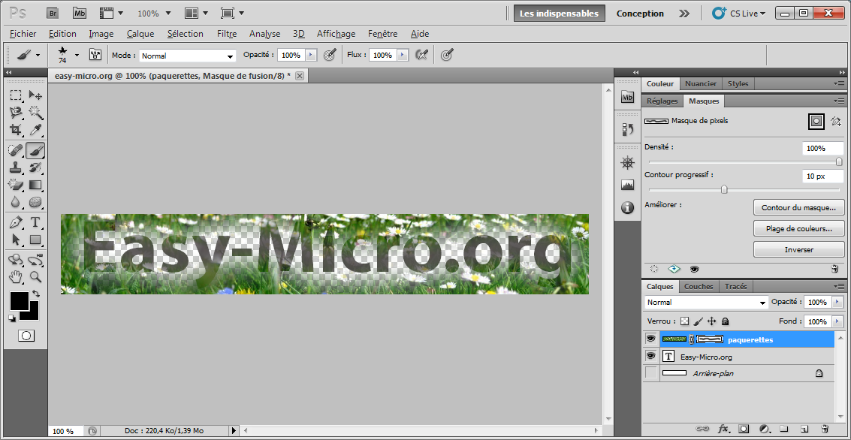This screenshot has height=440, width=851.
Task: Open the brush preset picker arrow
Action: [77, 55]
